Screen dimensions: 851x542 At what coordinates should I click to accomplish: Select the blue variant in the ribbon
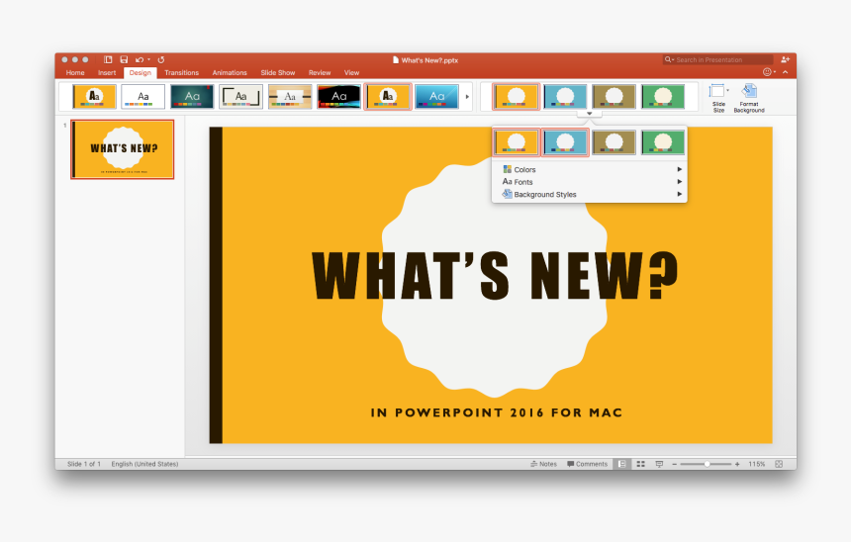pos(565,97)
